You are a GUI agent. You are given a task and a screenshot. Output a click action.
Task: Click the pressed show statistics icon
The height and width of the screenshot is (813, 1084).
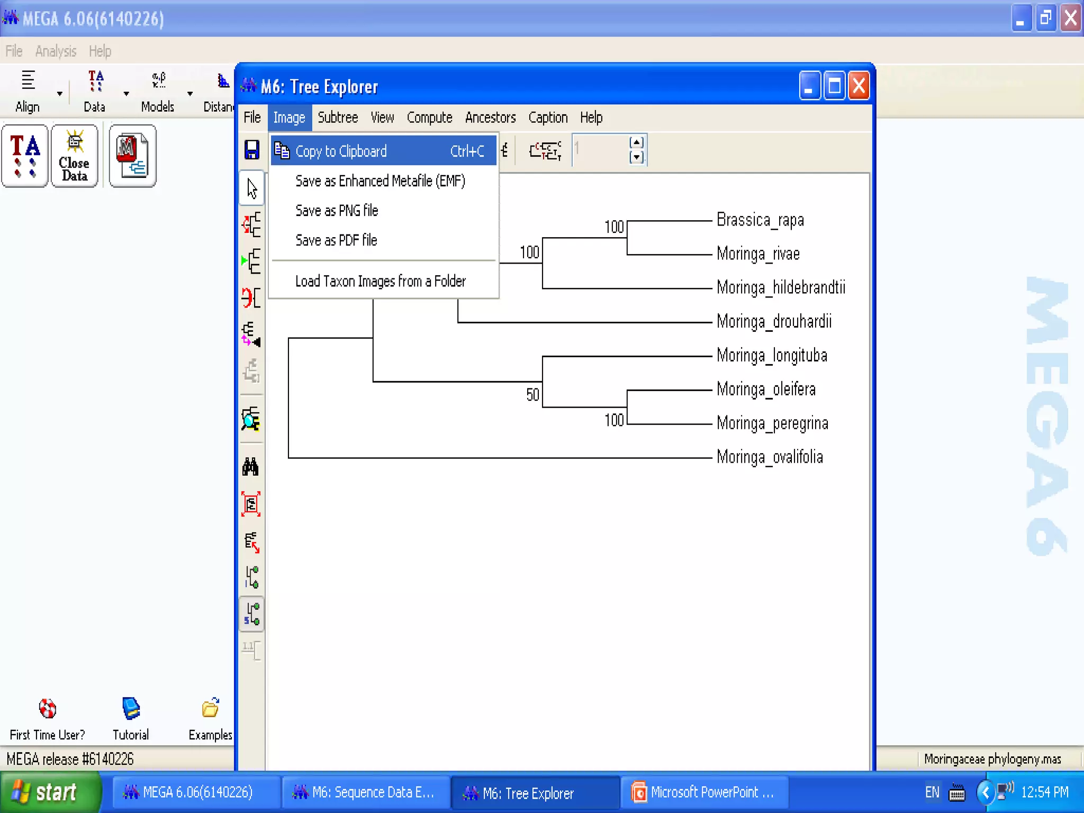[252, 614]
